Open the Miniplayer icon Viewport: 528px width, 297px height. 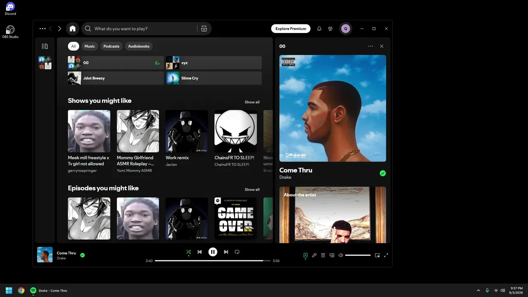[x=377, y=255]
